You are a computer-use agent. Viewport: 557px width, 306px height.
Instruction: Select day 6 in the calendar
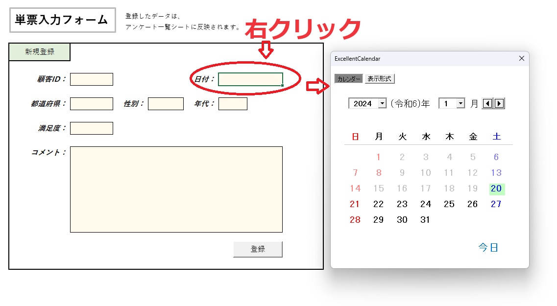pos(496,157)
